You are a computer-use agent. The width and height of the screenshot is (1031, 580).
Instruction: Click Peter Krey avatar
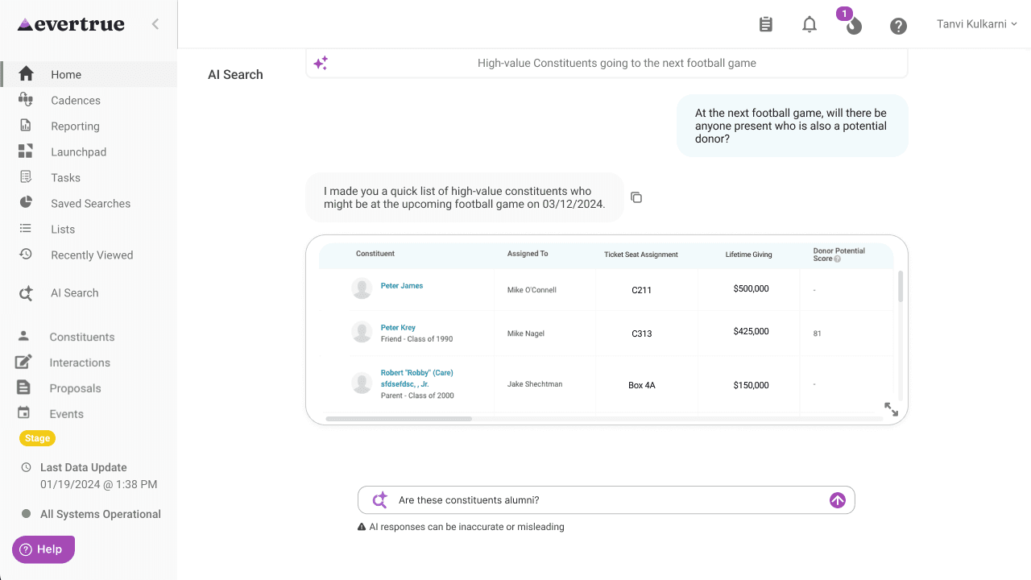click(362, 332)
